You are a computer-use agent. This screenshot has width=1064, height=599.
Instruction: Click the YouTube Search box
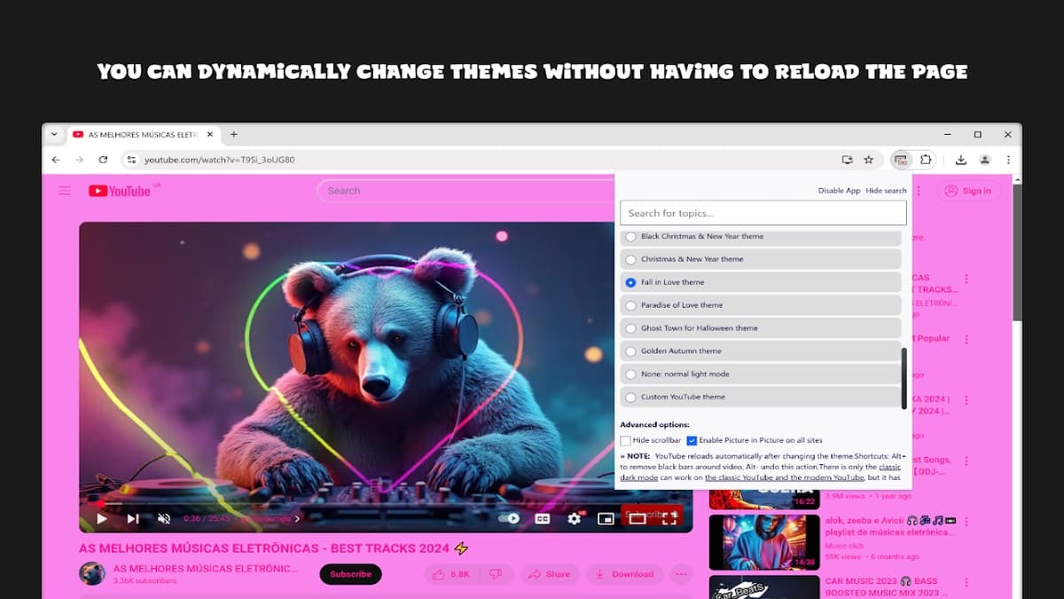[x=465, y=191]
